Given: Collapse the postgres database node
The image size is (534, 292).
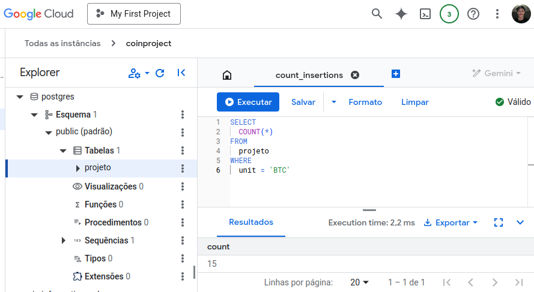Looking at the screenshot, I should (x=20, y=97).
